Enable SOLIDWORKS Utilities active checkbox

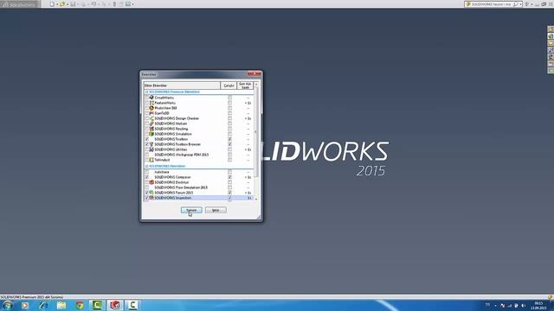coord(147,149)
